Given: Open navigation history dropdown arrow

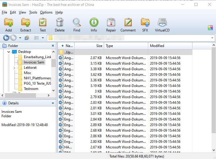Looking at the screenshot, I should pyautogui.click(x=20, y=38).
